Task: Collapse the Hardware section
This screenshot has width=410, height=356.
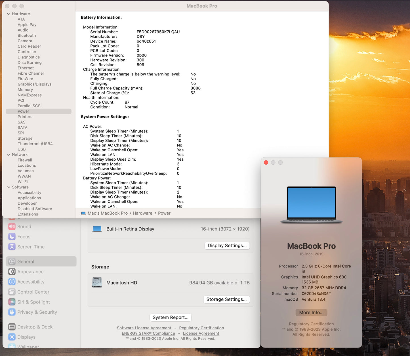Action: coord(8,14)
